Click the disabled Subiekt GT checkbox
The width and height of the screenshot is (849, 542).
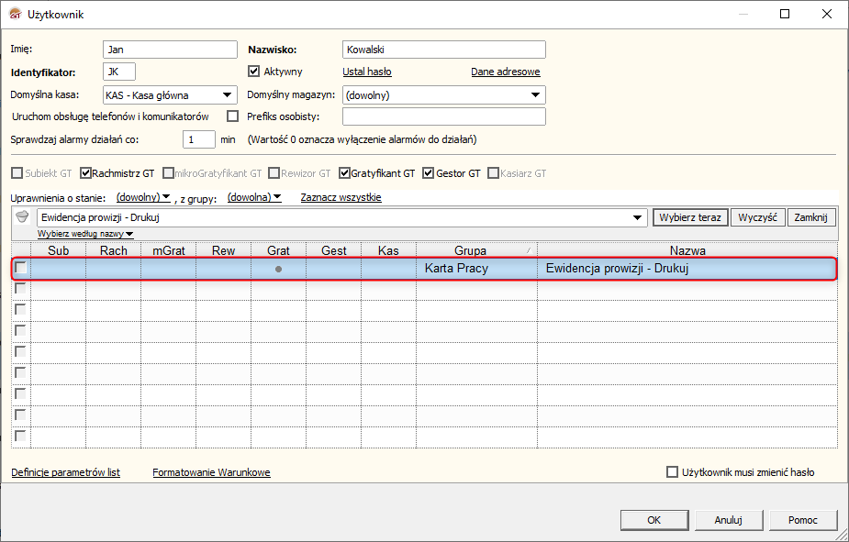(17, 173)
